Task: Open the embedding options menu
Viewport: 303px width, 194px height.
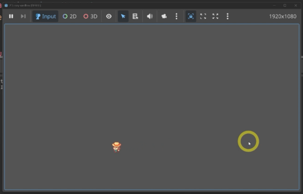Action: [227, 17]
